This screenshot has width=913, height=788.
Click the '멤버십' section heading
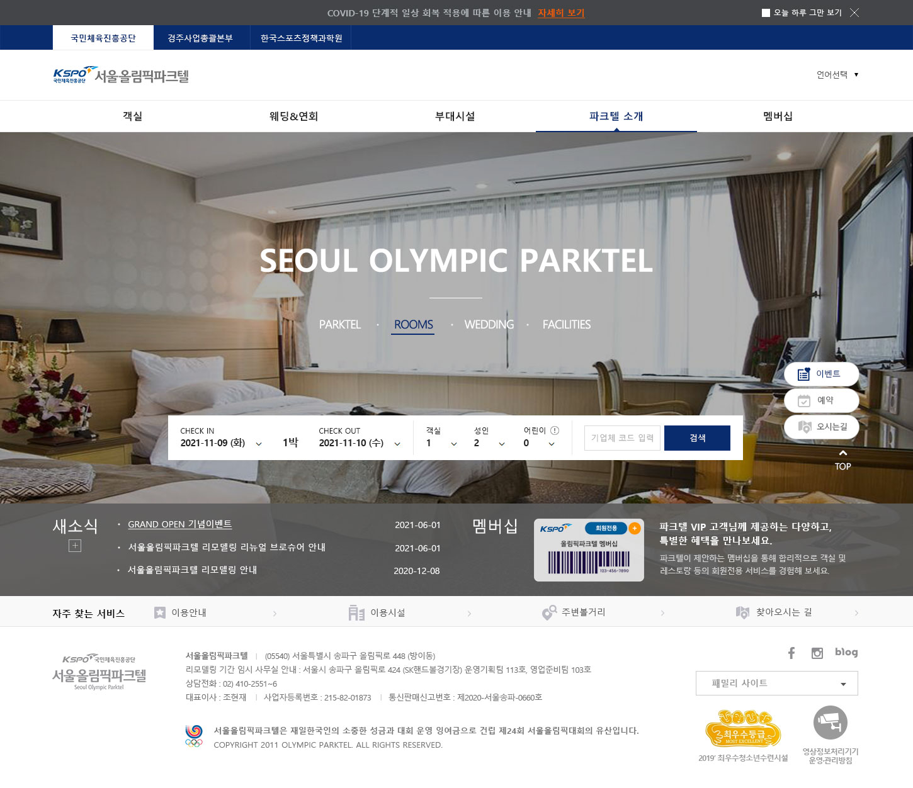pos(495,526)
